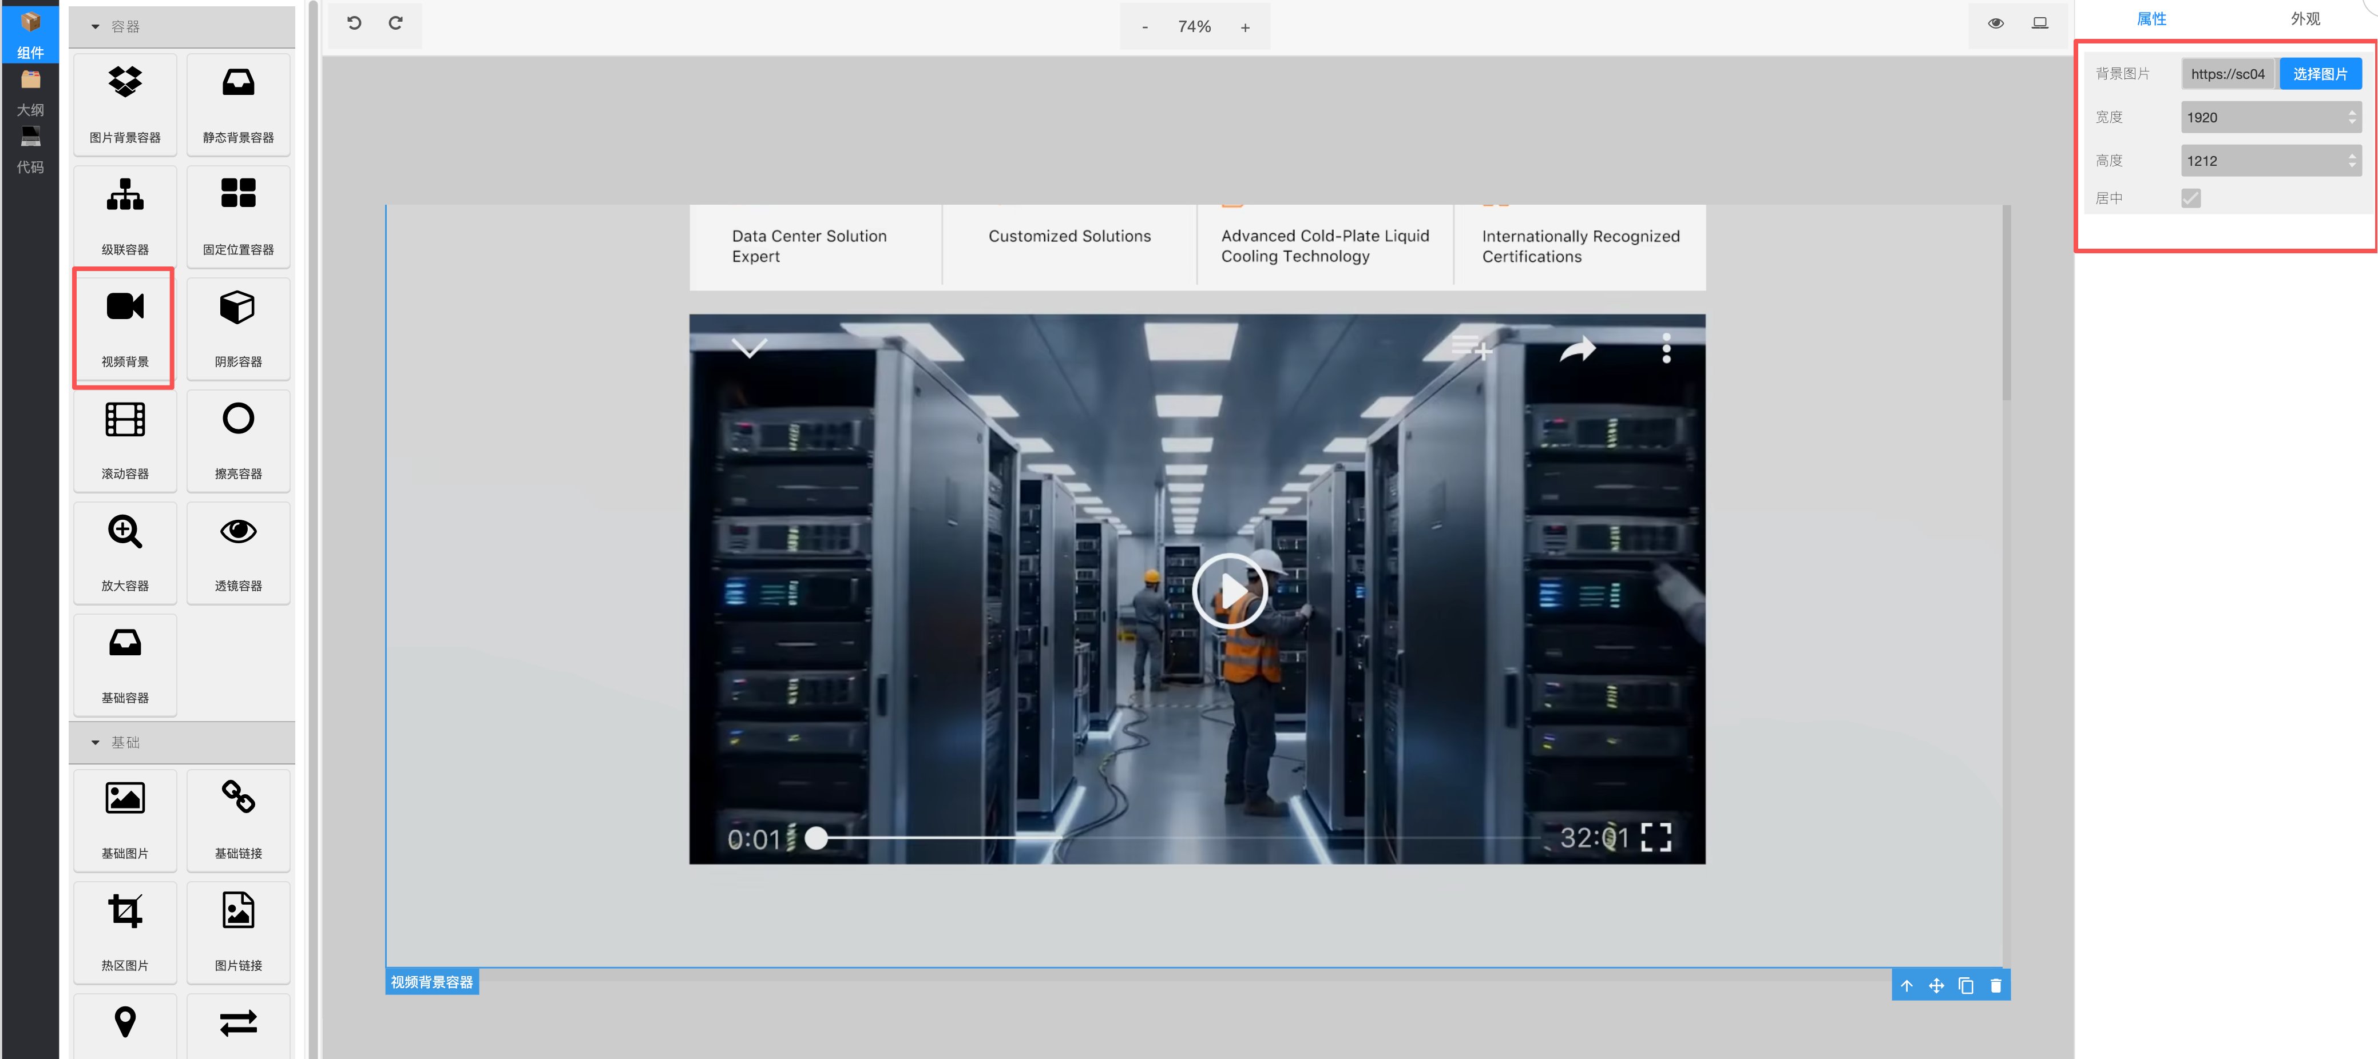
Task: Select the 热区图片 crop component
Action: tap(125, 931)
